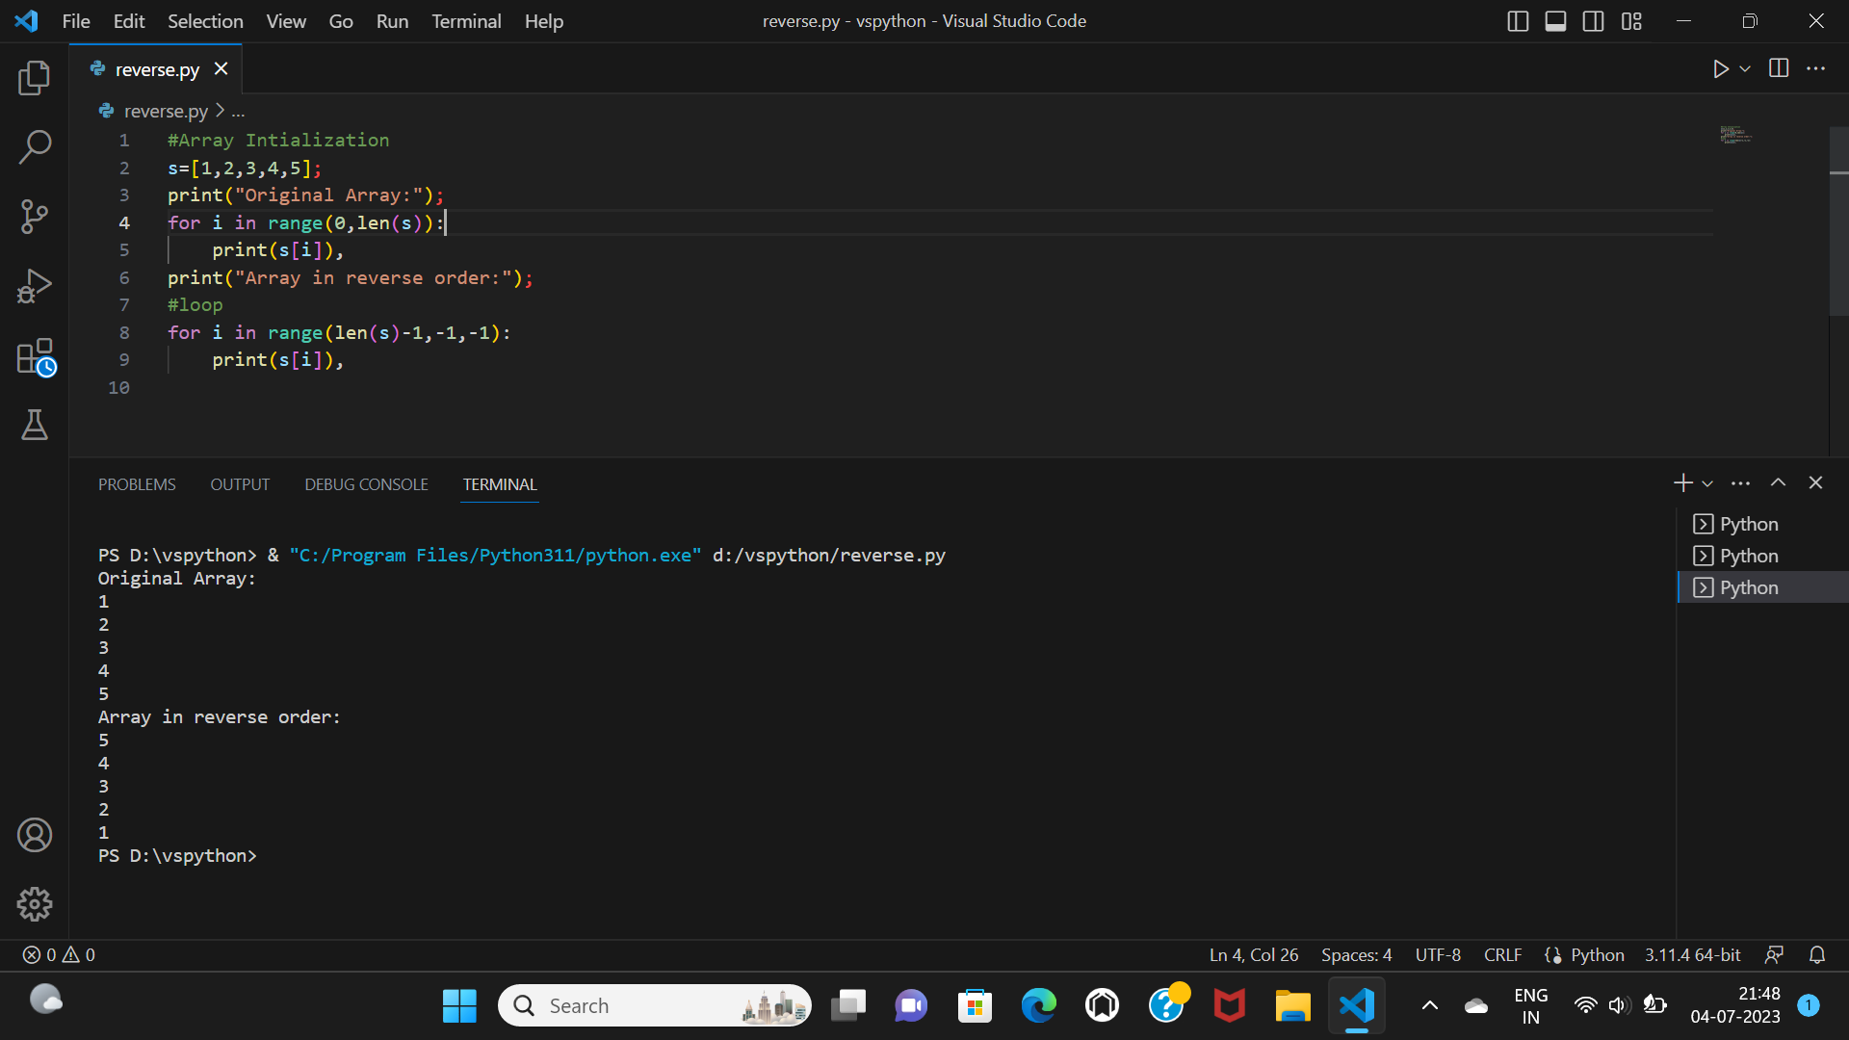Create a new terminal with plus
This screenshot has width=1849, height=1040.
(x=1682, y=482)
